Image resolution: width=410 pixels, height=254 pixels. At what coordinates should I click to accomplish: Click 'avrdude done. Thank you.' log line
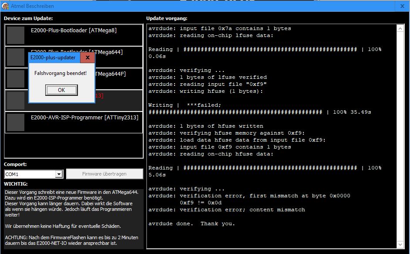[192, 224]
